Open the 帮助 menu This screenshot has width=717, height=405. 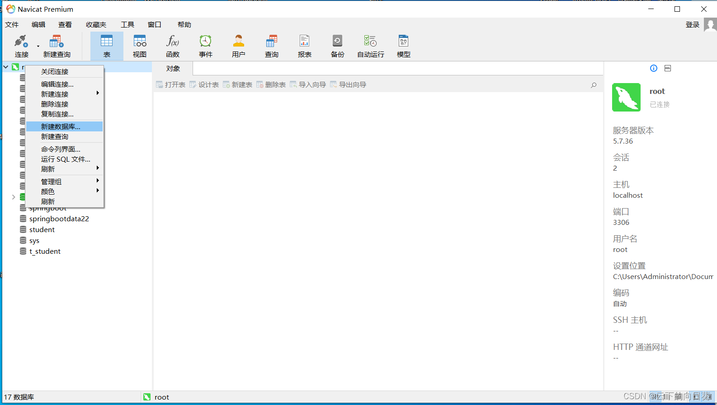[x=184, y=25]
